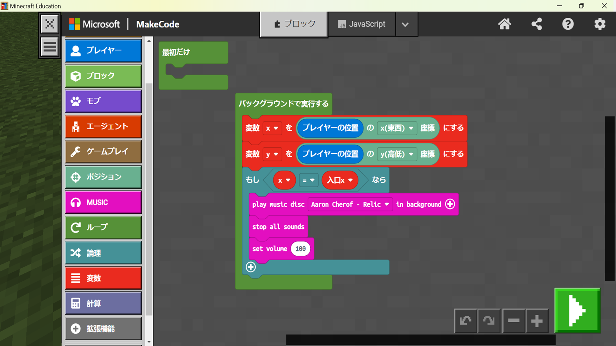This screenshot has height=346, width=616.
Task: Select the バックグラウンドで実行する block header
Action: click(283, 103)
